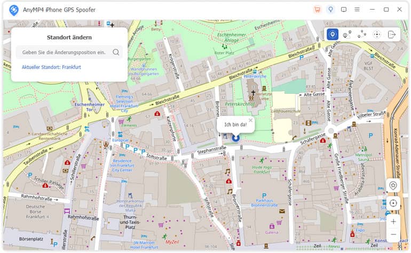Click the recenter location target button
The width and height of the screenshot is (411, 253).
[x=393, y=203]
